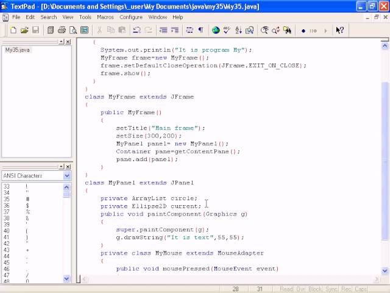Undo the last edit with Undo icon
The width and height of the screenshot is (390, 293).
[x=136, y=31]
